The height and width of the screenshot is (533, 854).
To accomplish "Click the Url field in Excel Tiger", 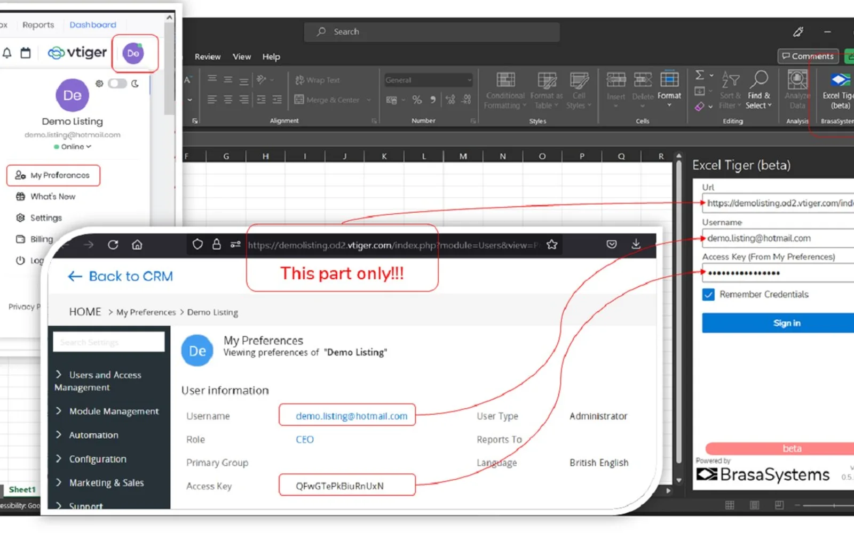I will pyautogui.click(x=778, y=203).
